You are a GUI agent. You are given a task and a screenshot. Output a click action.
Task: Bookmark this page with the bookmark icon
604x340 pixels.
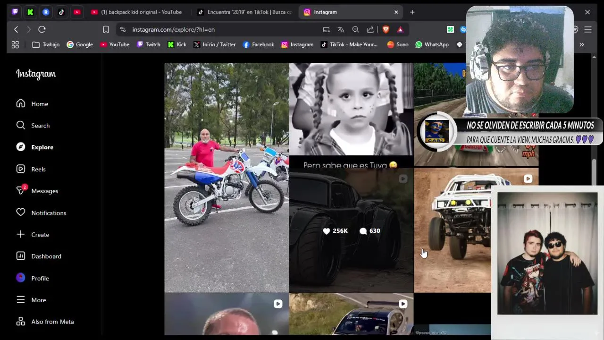tap(106, 29)
